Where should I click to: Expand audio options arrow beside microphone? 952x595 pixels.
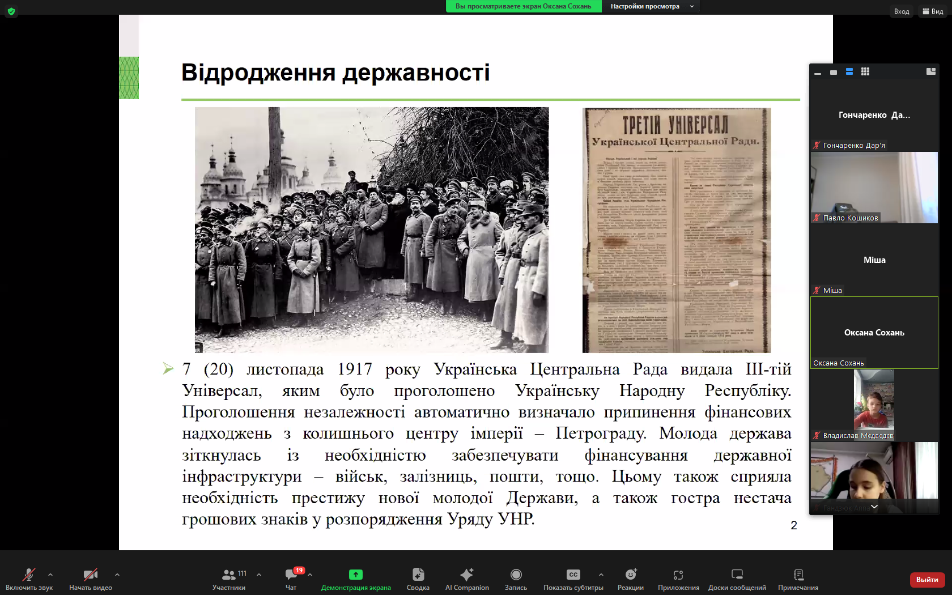pyautogui.click(x=50, y=575)
